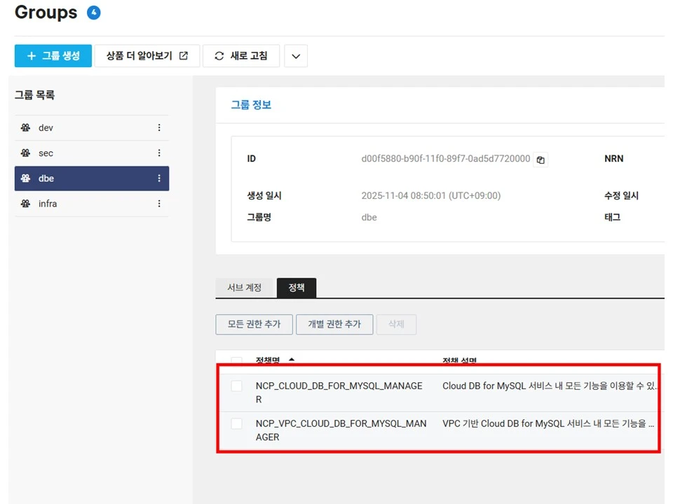Open the dropdown arrow next to 새로 고침
The height and width of the screenshot is (504, 673).
click(x=295, y=55)
